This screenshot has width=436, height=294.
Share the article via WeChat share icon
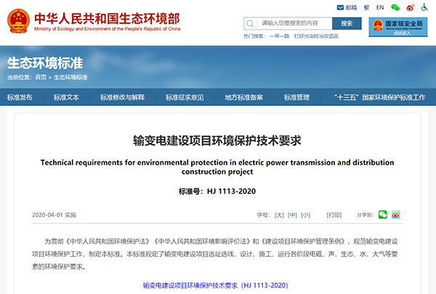point(383,215)
